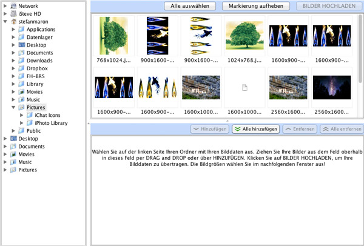Click the Public folder icon
Image resolution: width=364 pixels, height=246 pixels.
pyautogui.click(x=21, y=131)
